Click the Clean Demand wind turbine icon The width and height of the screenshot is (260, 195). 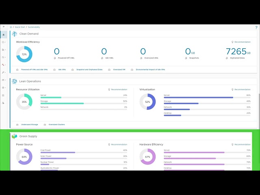(x=15, y=34)
